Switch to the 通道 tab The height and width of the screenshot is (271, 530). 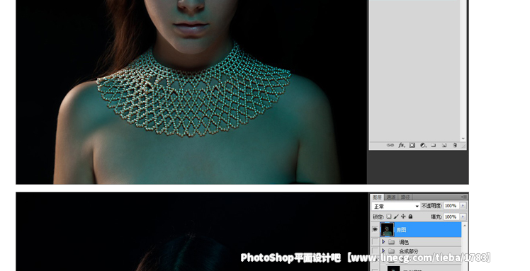click(391, 197)
